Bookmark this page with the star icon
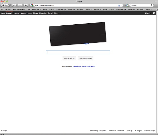The height and width of the screenshot is (135, 158). (x=119, y=5)
